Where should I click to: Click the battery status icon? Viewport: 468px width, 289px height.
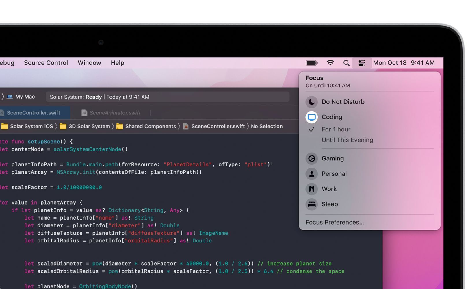(311, 63)
